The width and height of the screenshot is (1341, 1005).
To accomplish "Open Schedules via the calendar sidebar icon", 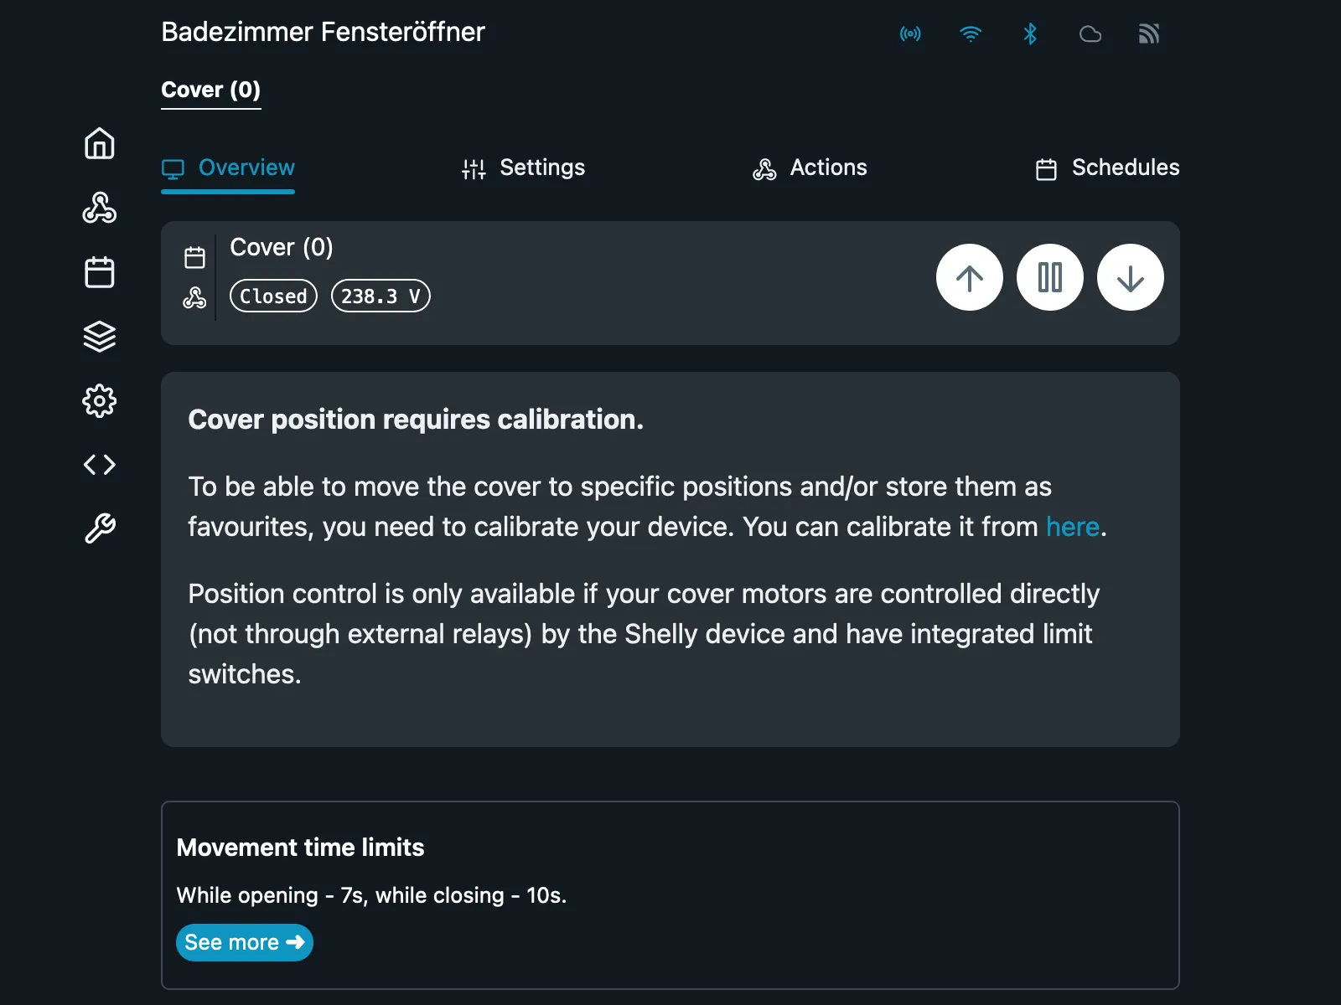I will pos(99,272).
